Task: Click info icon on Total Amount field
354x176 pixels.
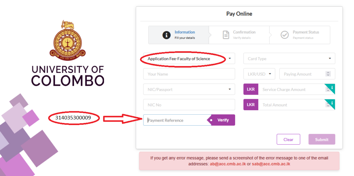Action: [332, 103]
